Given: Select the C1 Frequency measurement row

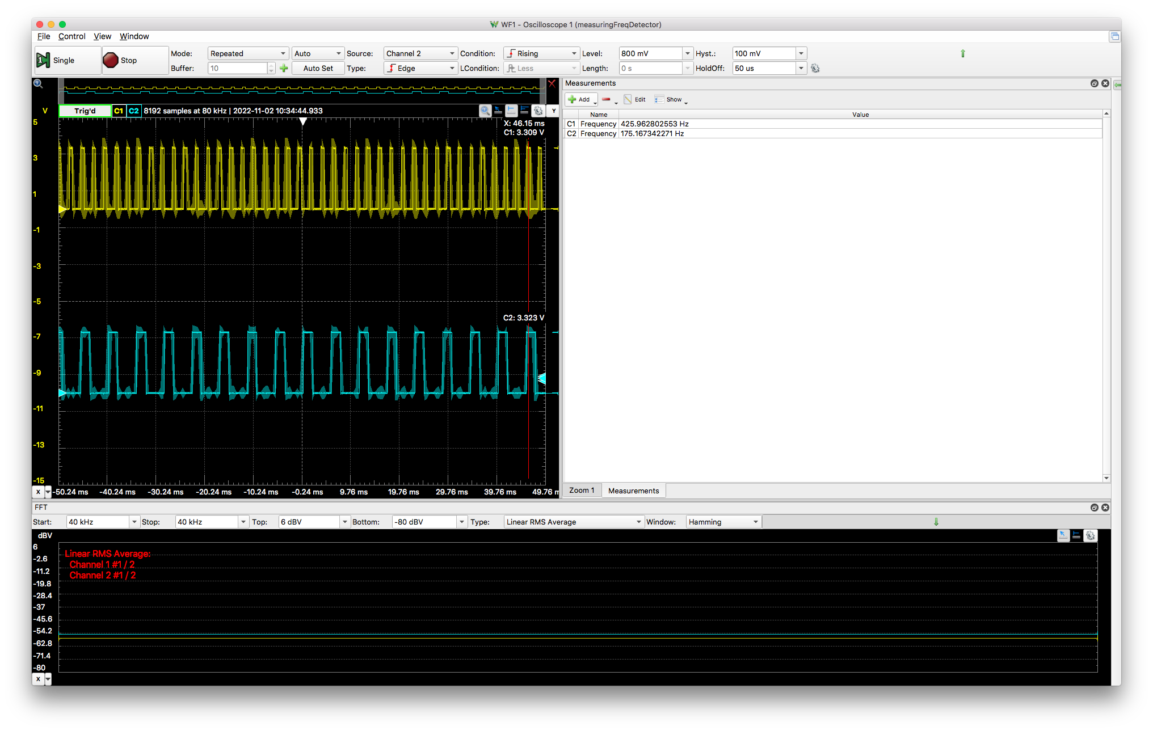Looking at the screenshot, I should 833,124.
